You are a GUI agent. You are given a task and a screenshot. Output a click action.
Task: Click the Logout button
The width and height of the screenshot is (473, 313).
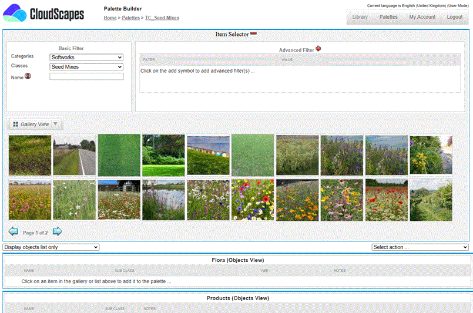coord(455,17)
